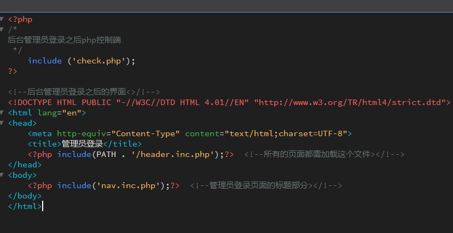Screen dimensions: 453x233
Task: Collapse the <head> tag fold arrow
Action: point(2,123)
